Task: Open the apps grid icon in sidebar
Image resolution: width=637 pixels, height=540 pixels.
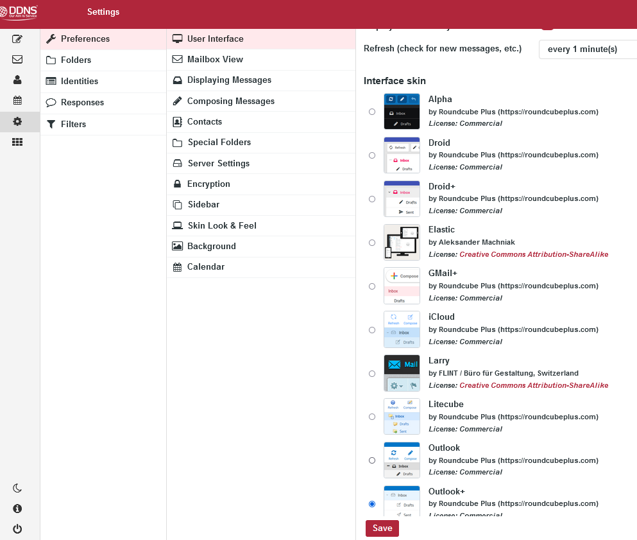Action: (17, 142)
